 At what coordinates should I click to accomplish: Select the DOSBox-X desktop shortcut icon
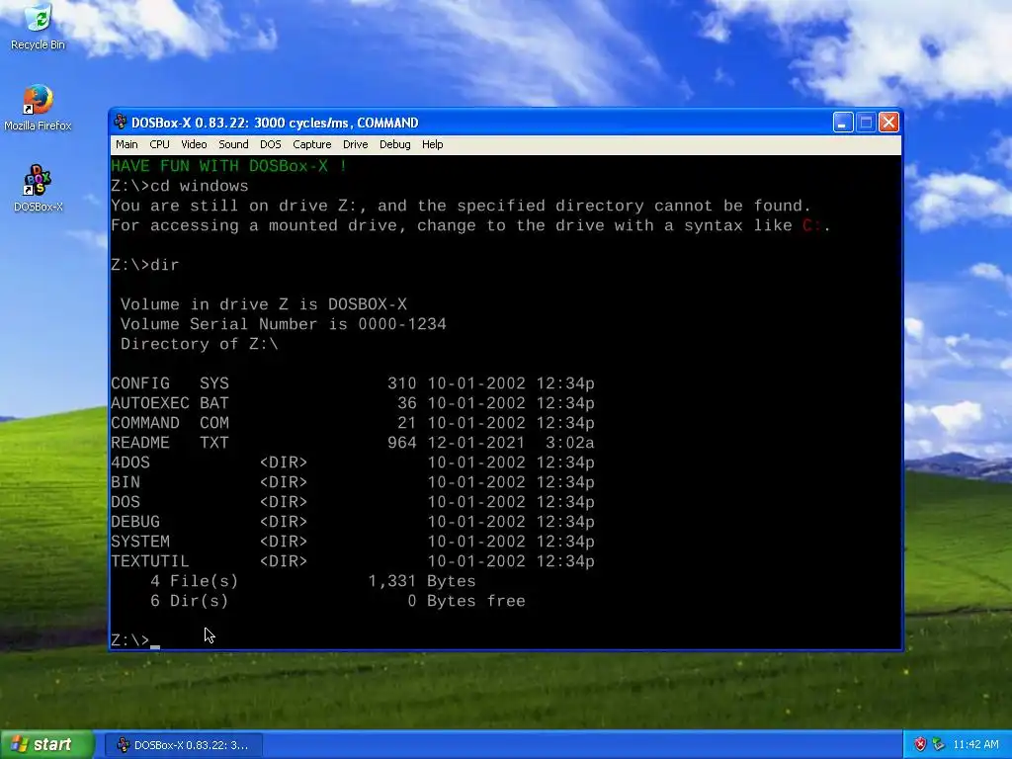pyautogui.click(x=39, y=189)
